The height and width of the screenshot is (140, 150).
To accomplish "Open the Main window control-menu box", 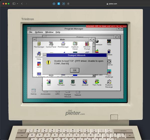I will pyautogui.click(x=34, y=39).
